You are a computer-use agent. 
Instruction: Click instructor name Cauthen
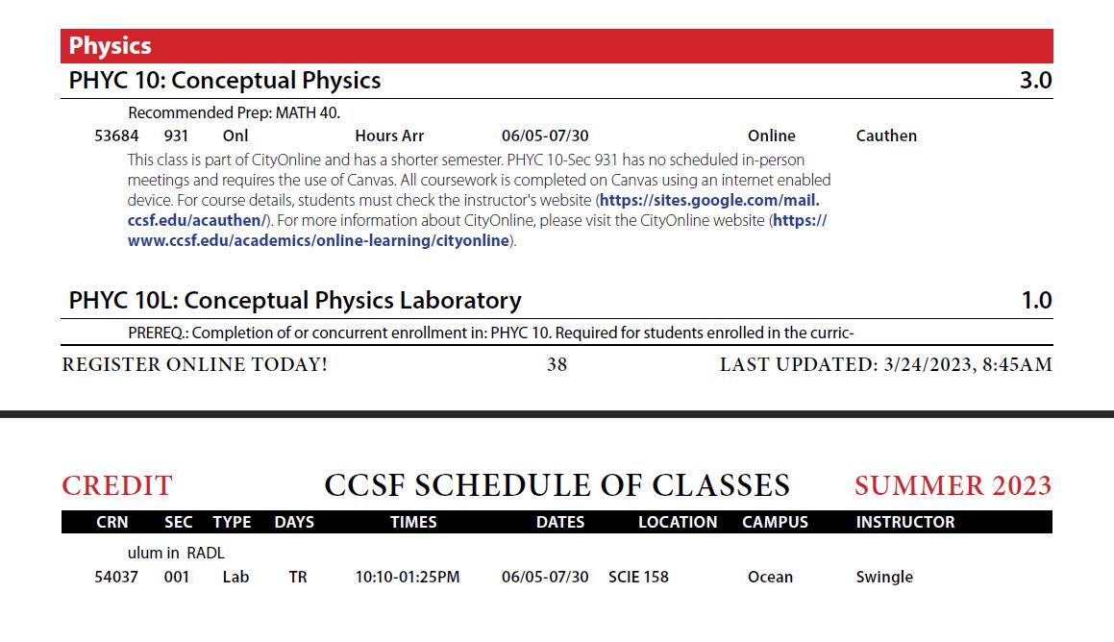pyautogui.click(x=886, y=136)
